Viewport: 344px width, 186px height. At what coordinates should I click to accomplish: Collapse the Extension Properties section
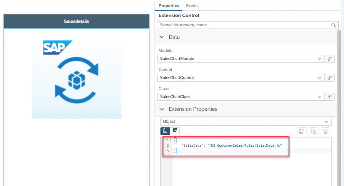point(162,109)
